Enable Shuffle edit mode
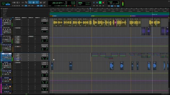 coord(3,3)
